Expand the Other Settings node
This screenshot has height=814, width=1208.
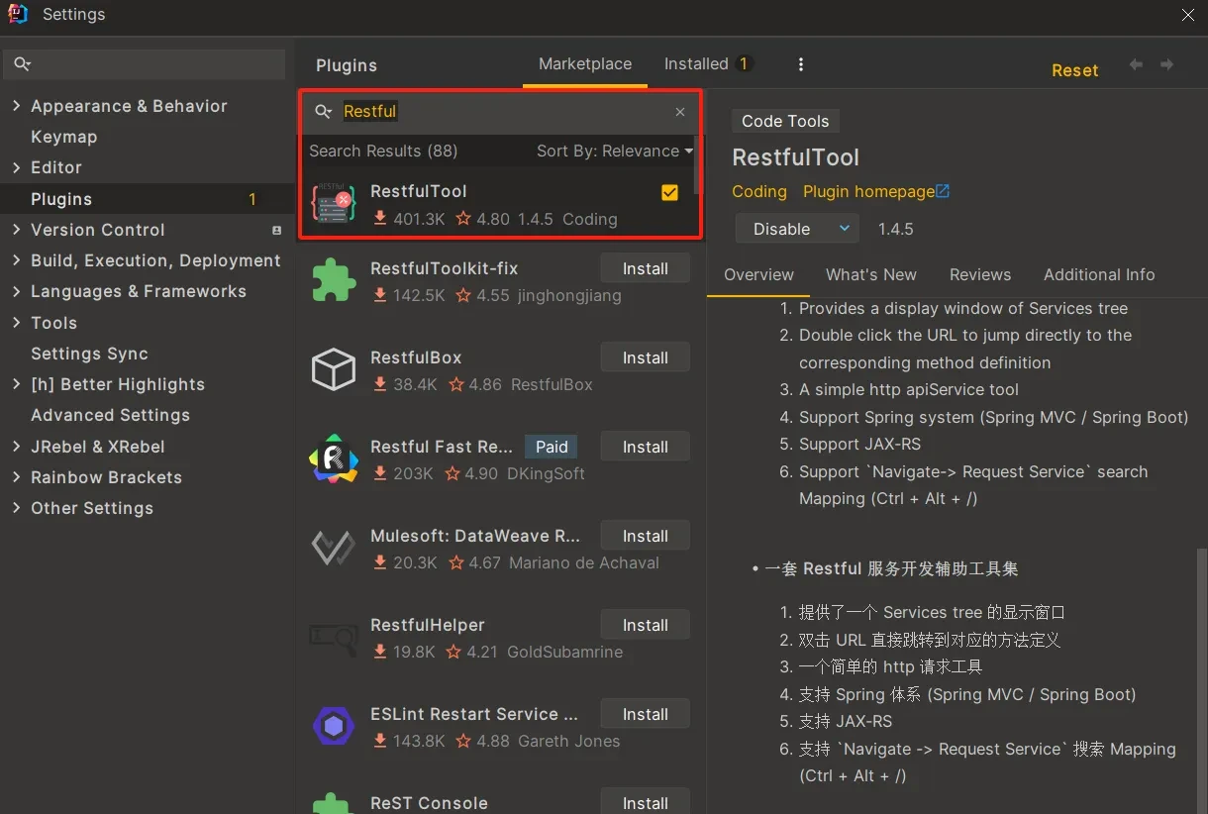pos(16,508)
